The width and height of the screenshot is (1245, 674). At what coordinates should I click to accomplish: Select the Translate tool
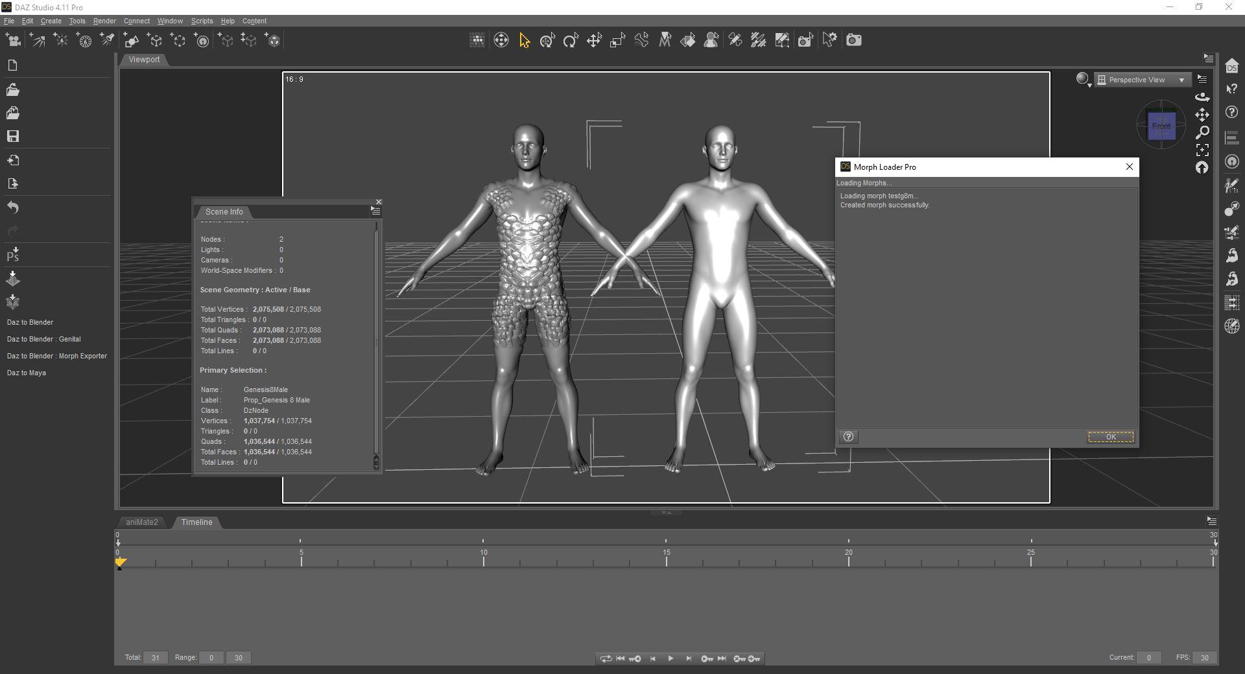(x=594, y=41)
